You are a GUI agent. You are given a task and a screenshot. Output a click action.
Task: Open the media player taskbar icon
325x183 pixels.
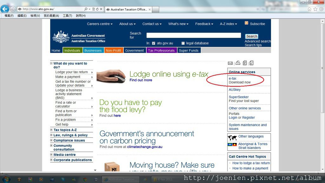pyautogui.click(x=41, y=179)
